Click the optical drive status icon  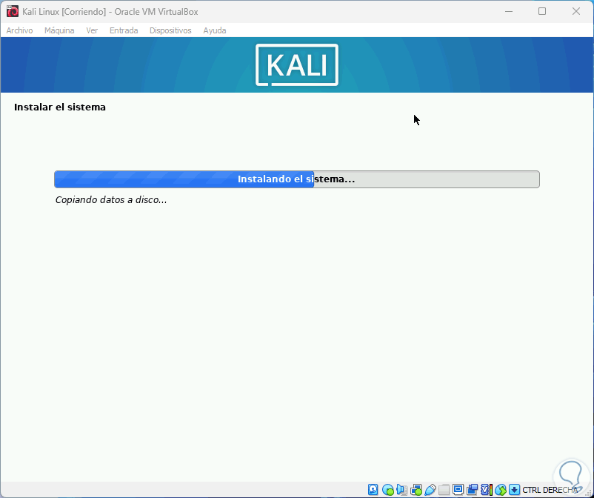click(x=387, y=490)
